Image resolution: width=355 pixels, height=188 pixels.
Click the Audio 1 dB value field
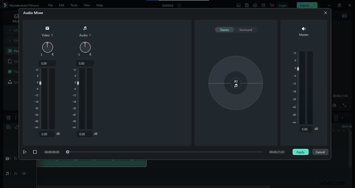tap(85, 134)
